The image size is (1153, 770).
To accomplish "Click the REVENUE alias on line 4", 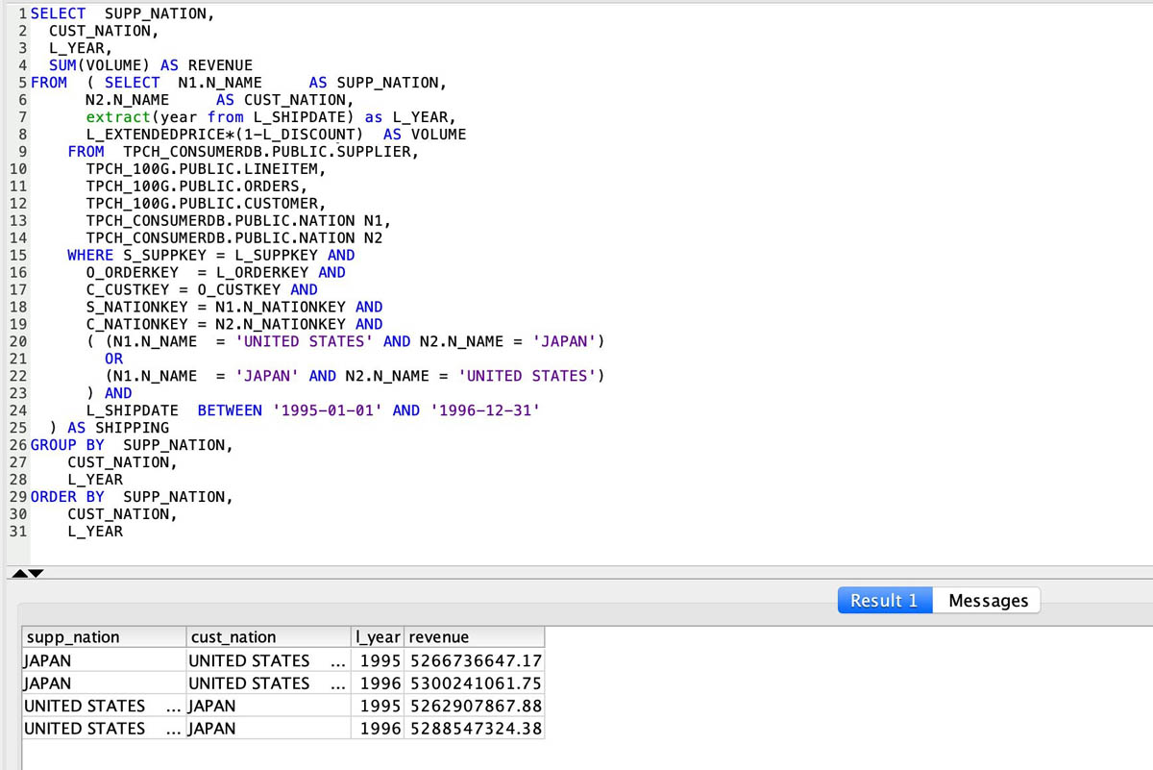I will [220, 65].
